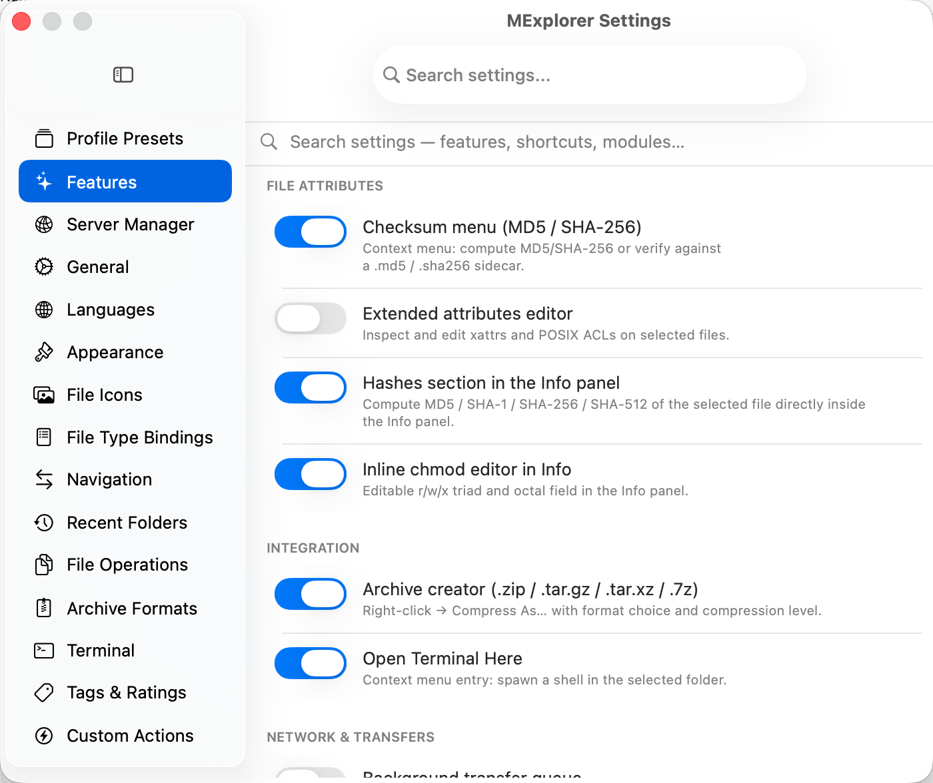Click the Extended attributes editor label

(468, 314)
